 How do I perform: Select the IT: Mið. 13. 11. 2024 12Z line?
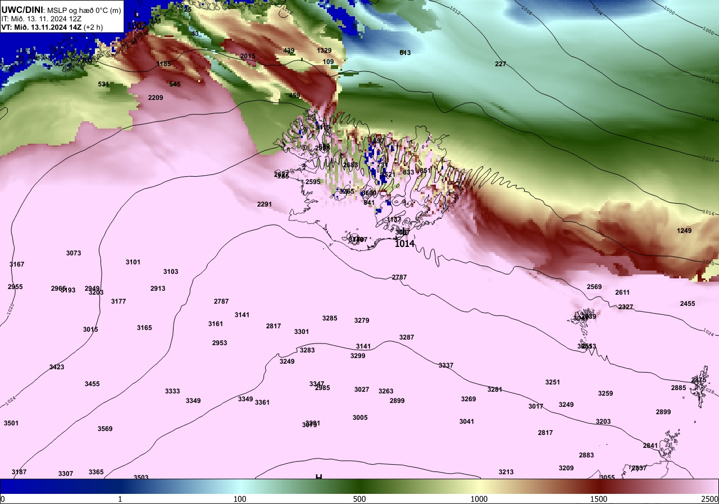[42, 19]
